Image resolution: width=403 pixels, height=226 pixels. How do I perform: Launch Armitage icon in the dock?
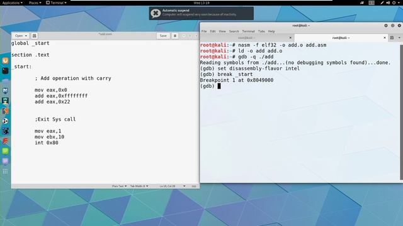(x=5, y=100)
